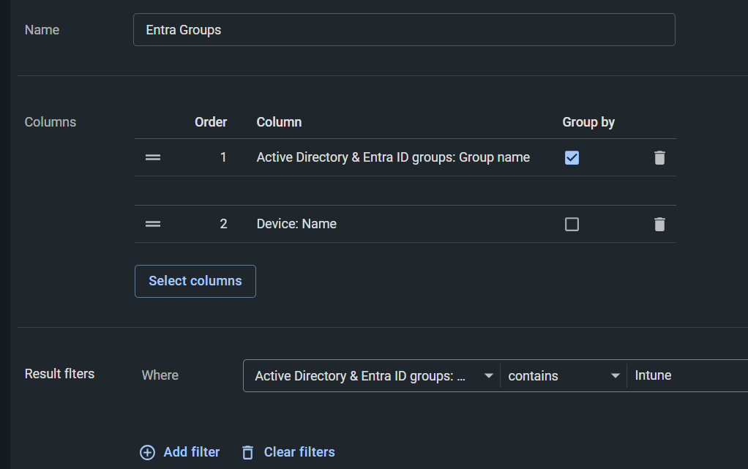The height and width of the screenshot is (469, 748).
Task: Click 'Active Directory & Entra ID groups: Group name' text
Action: click(x=393, y=157)
